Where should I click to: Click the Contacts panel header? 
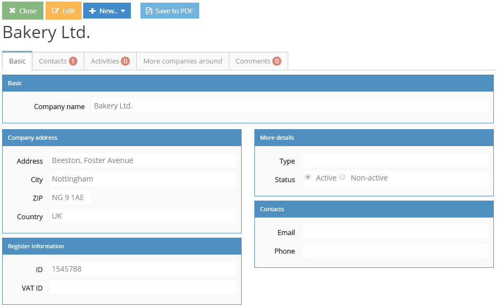(374, 209)
